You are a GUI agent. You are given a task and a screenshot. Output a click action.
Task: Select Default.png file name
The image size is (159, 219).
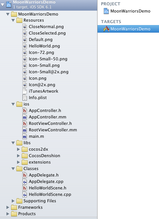click(x=41, y=39)
